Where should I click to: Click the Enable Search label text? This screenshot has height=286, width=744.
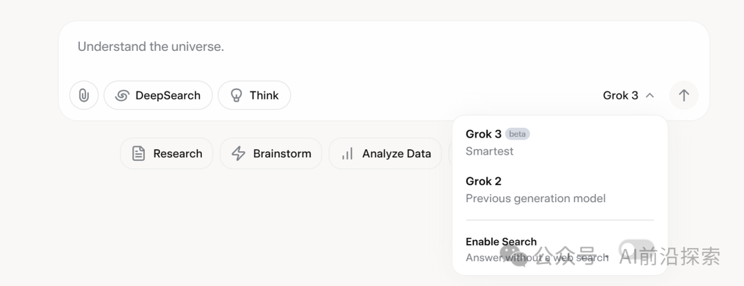pyautogui.click(x=501, y=242)
